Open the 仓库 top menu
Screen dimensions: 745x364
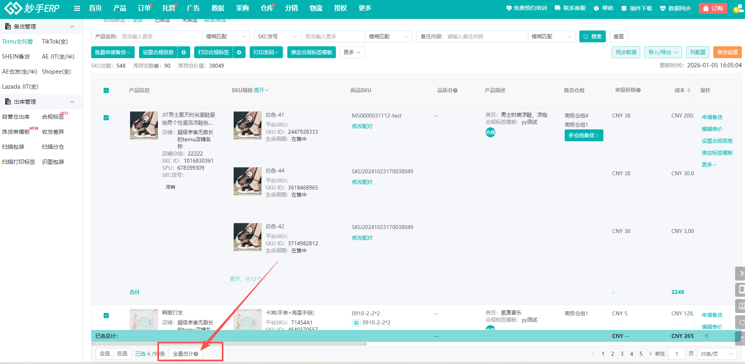click(x=267, y=8)
